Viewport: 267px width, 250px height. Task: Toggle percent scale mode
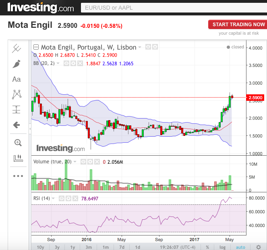coord(207,247)
